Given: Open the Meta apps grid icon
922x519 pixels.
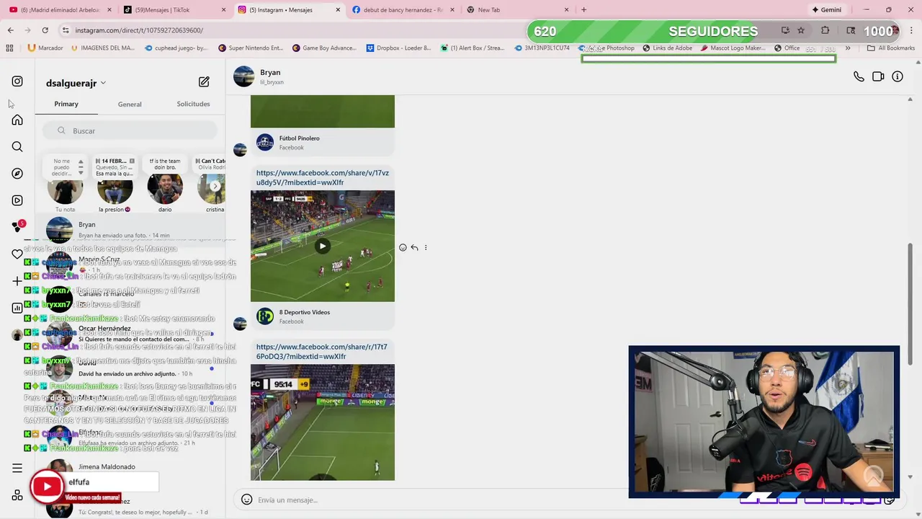Looking at the screenshot, I should [x=17, y=495].
